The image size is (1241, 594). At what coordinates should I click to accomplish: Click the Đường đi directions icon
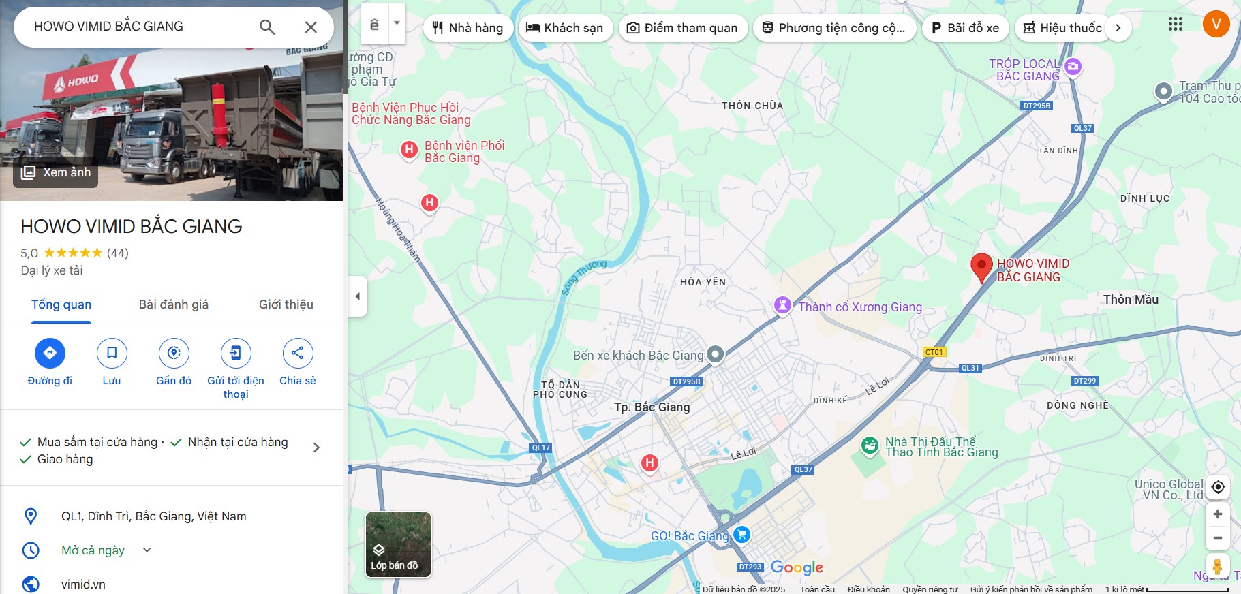[50, 353]
